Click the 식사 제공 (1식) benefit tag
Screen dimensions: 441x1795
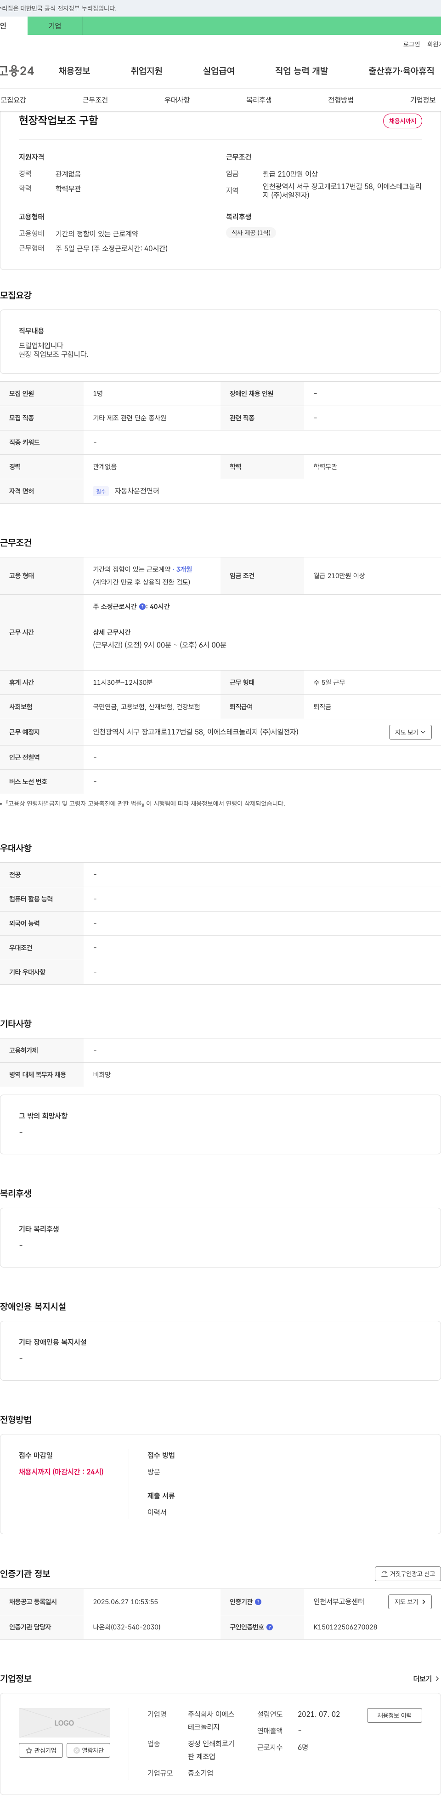(x=251, y=233)
